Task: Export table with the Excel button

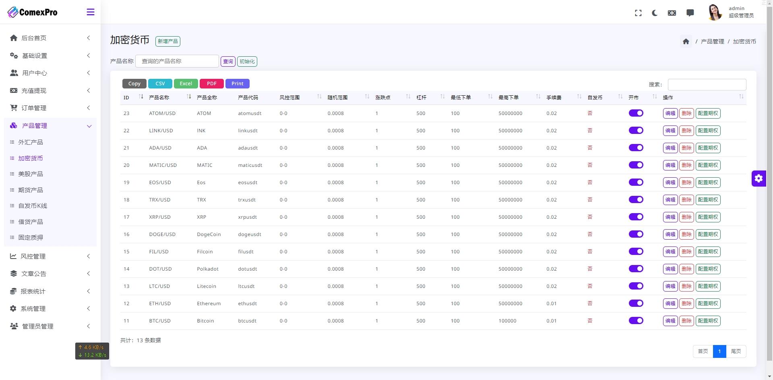Action: pos(186,84)
